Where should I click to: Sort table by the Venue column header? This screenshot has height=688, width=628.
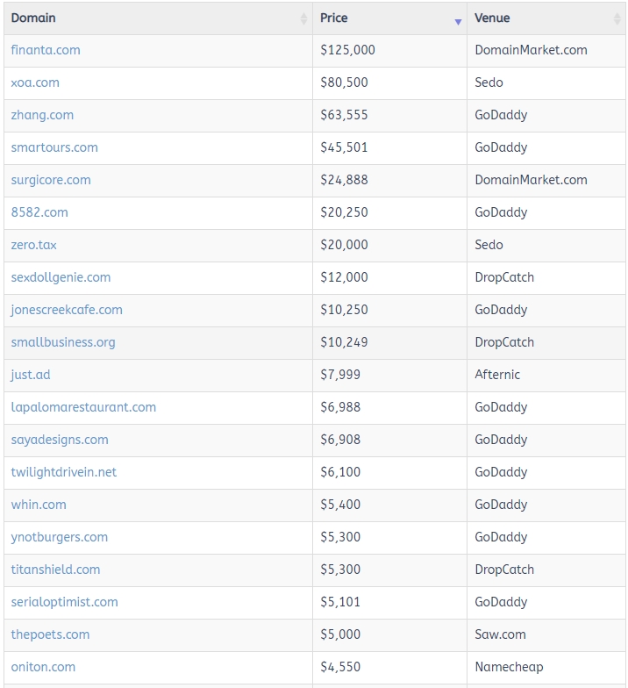(546, 18)
